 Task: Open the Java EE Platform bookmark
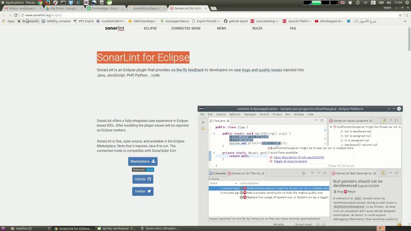click(x=297, y=21)
